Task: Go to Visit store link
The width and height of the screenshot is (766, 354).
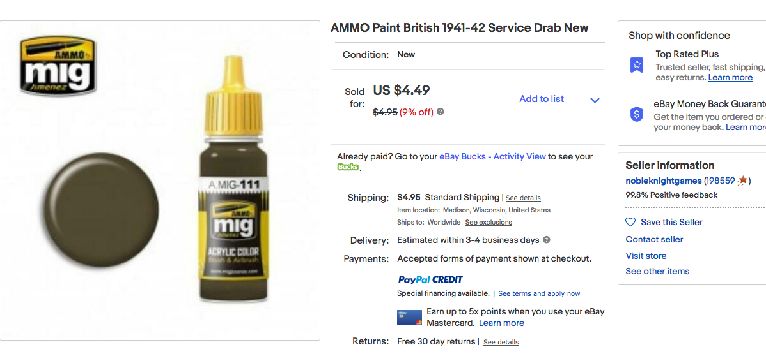Action: pyautogui.click(x=646, y=256)
